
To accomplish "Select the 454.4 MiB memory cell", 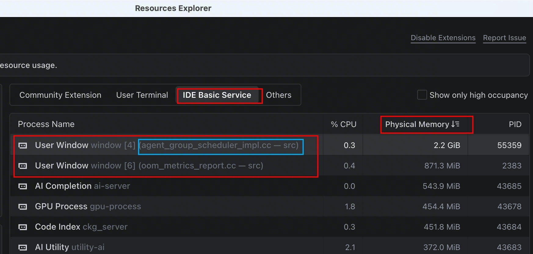I will (441, 206).
